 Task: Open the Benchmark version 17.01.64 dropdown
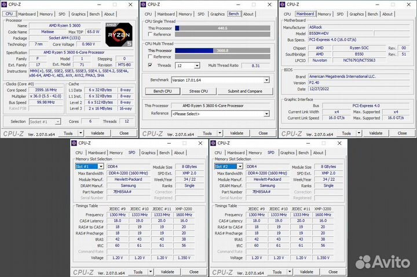(266, 80)
